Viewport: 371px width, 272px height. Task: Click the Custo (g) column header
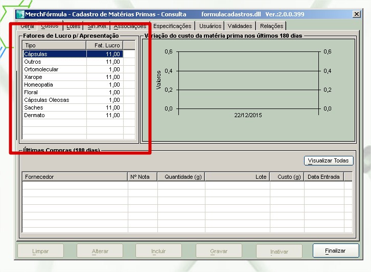click(287, 177)
